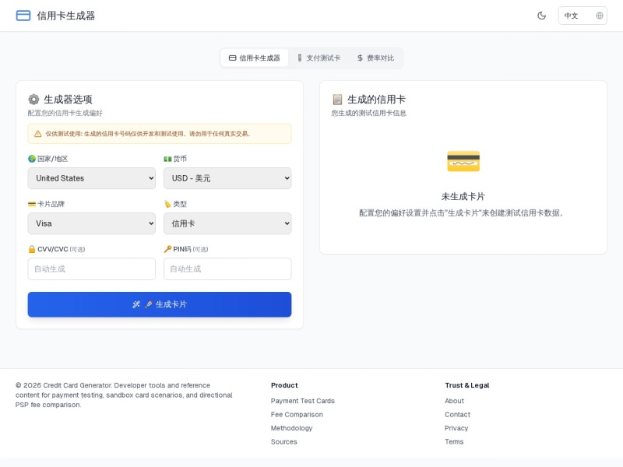Open Contact footer link
This screenshot has height=467, width=623.
[457, 415]
